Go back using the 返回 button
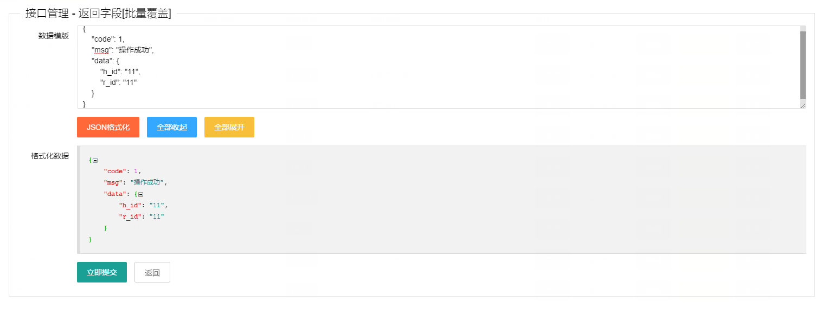 tap(152, 272)
